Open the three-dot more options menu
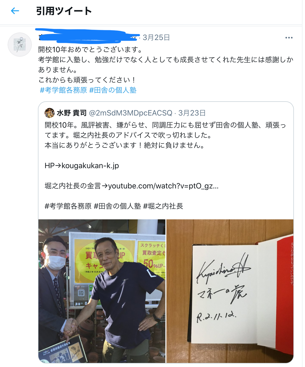Screen dimensions: 305x367 [289, 37]
